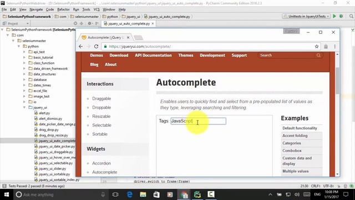Open a new browser tab

[138, 37]
